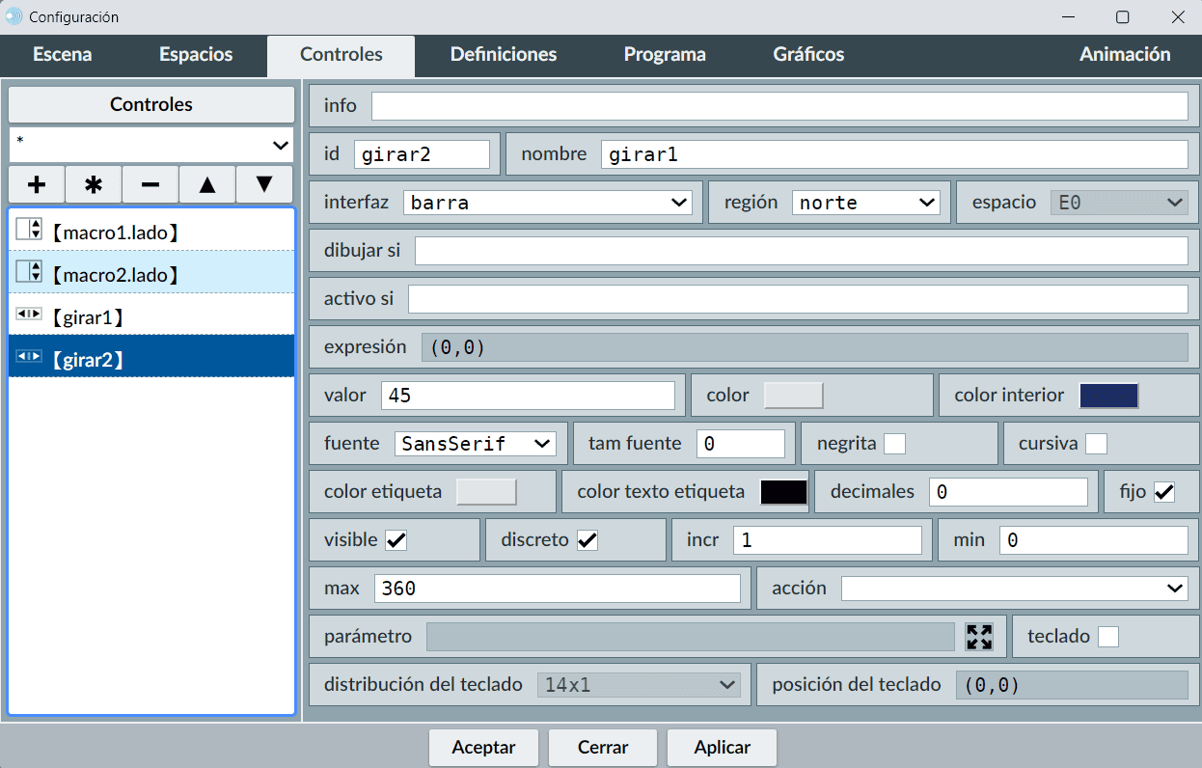Click the asterisk duplicate control button
Image resolution: width=1202 pixels, height=768 pixels.
[x=94, y=184]
